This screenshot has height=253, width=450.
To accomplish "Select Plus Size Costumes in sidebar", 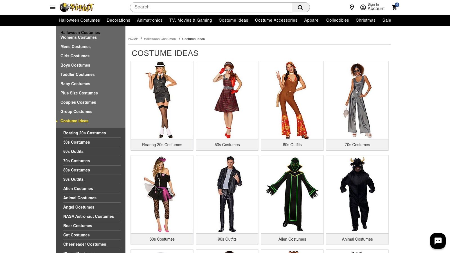I will coord(79,93).
